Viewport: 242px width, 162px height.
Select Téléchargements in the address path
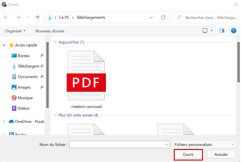91,17
